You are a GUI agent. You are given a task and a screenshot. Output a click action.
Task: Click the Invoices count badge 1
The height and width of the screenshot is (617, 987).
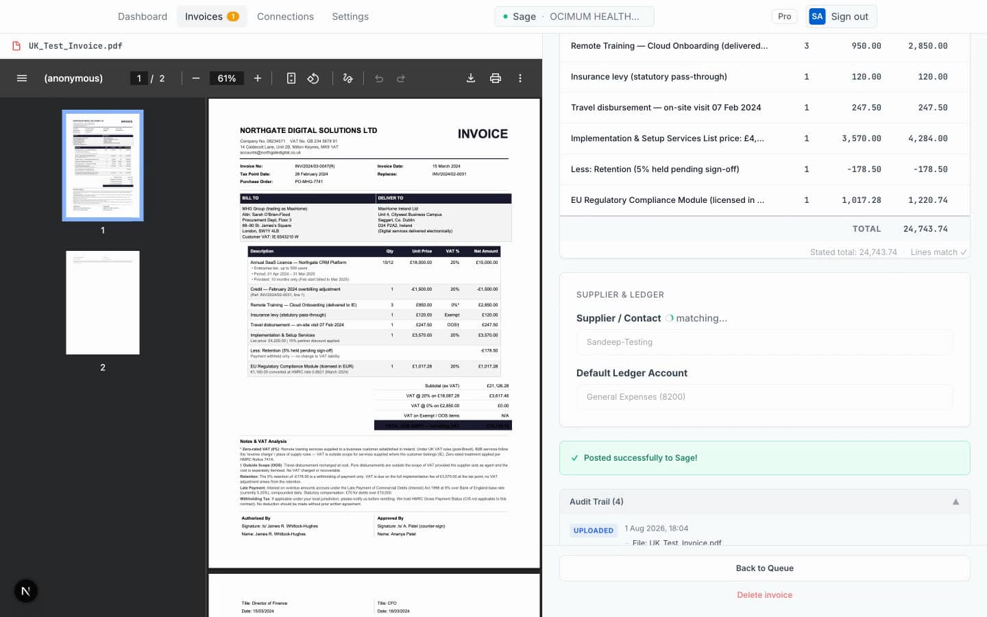[233, 16]
